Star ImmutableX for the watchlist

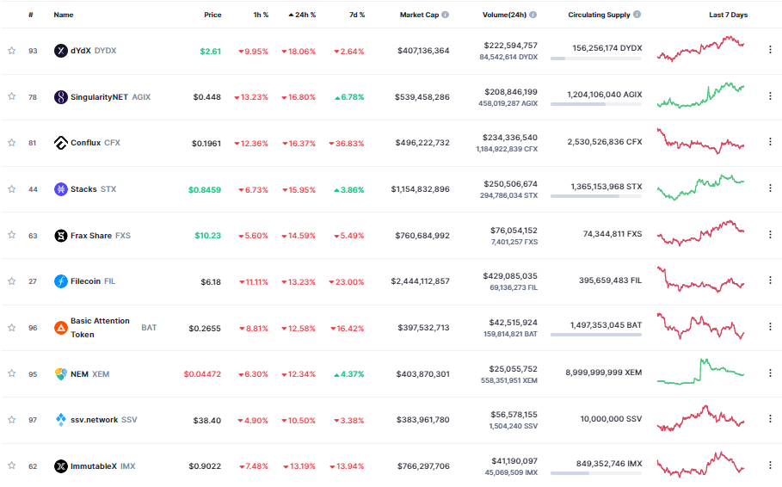[x=11, y=465]
